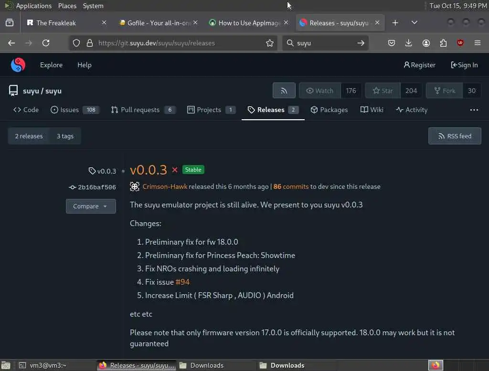Close the The Freakleak tab
The height and width of the screenshot is (371, 489).
104,23
